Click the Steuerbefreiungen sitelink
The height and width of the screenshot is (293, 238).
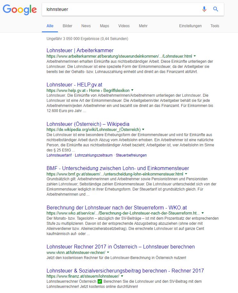[x=131, y=155]
